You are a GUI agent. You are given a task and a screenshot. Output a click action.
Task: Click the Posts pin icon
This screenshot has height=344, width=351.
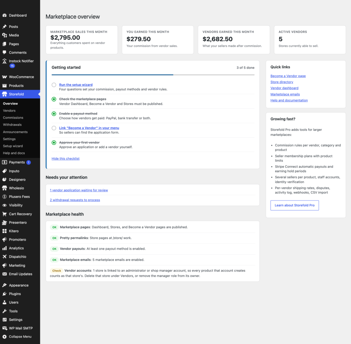(x=4, y=27)
